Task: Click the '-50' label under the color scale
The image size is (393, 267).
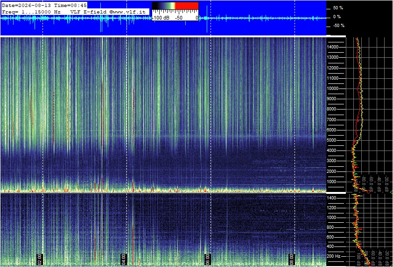Action: pos(178,18)
